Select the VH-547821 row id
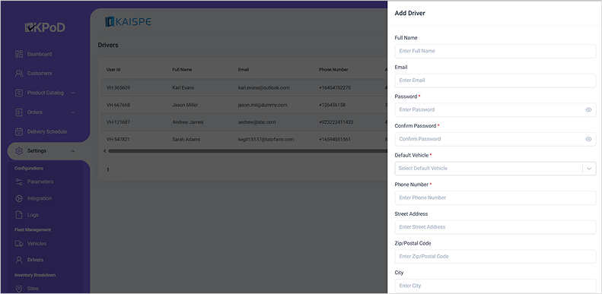 point(118,140)
